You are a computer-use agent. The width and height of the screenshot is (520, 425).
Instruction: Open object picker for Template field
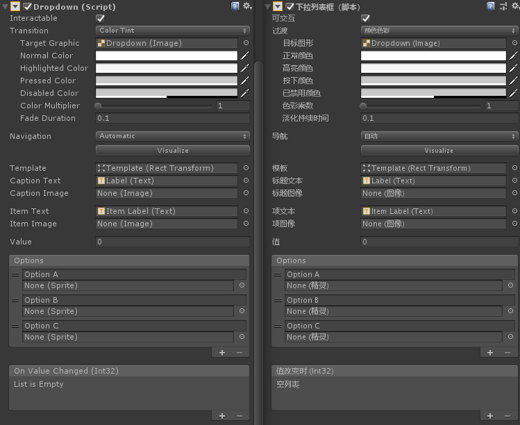(246, 168)
